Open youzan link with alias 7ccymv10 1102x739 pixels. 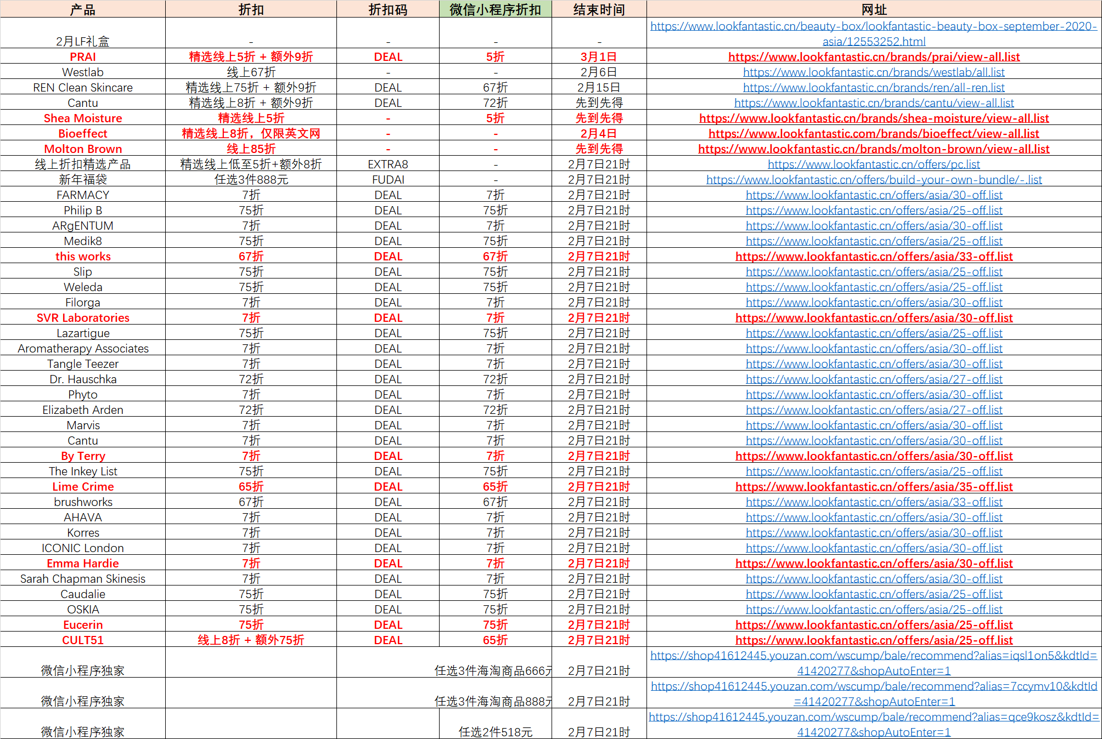pyautogui.click(x=874, y=693)
